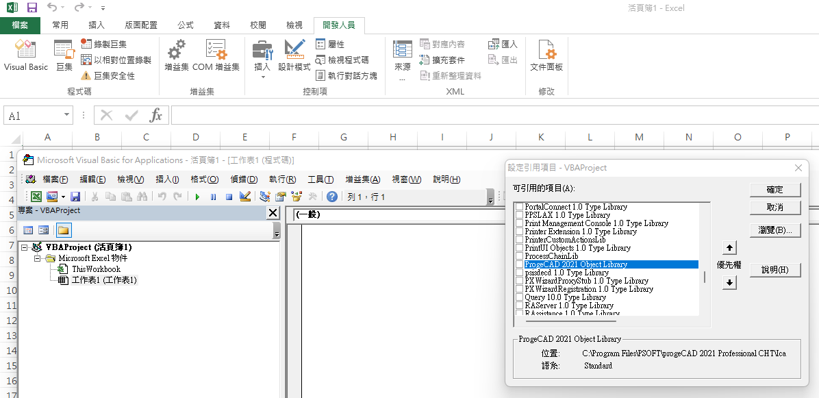The height and width of the screenshot is (398, 819).
Task: Click the VBA toolbar Save icon
Action: coord(75,197)
